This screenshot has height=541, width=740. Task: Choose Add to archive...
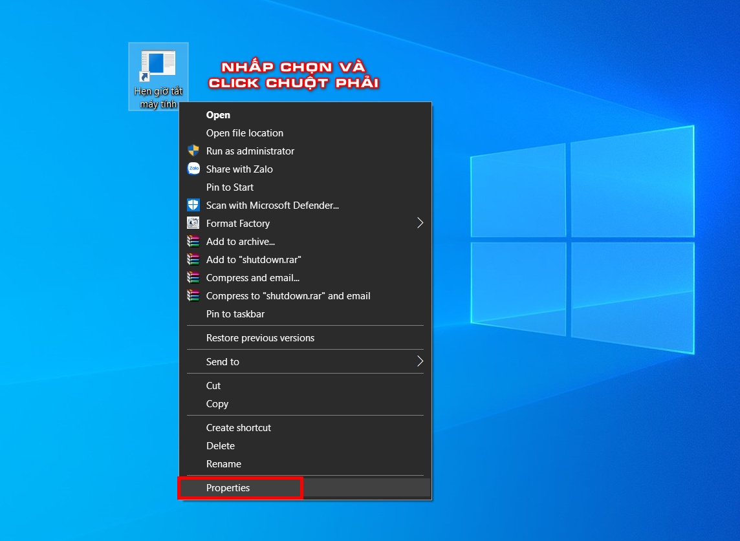click(305, 242)
